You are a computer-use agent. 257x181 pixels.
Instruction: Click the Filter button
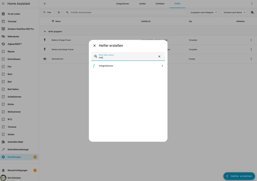[x=47, y=12]
